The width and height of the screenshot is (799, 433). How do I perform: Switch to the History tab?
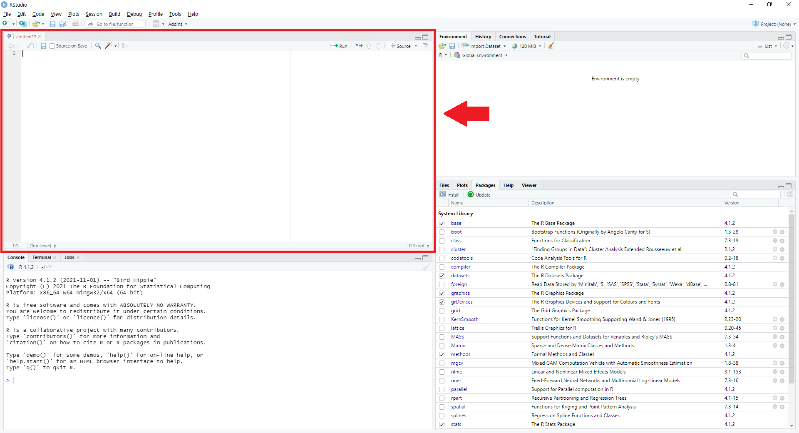(483, 37)
